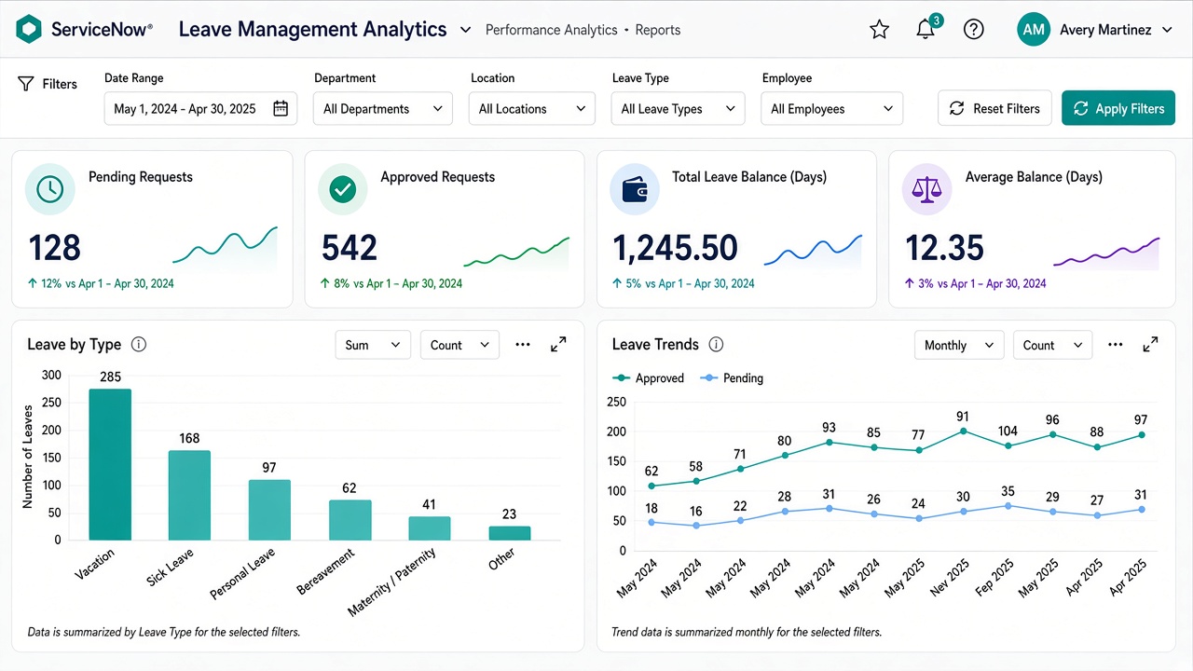The height and width of the screenshot is (671, 1193).
Task: Click the average balance value 12.35
Action: click(945, 248)
